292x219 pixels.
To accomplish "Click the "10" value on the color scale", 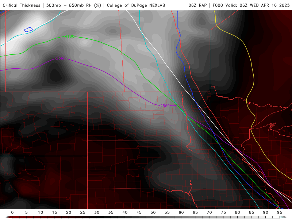I will point(41,212).
